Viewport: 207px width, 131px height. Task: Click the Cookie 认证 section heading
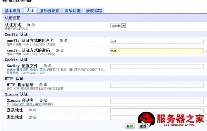[16, 60]
